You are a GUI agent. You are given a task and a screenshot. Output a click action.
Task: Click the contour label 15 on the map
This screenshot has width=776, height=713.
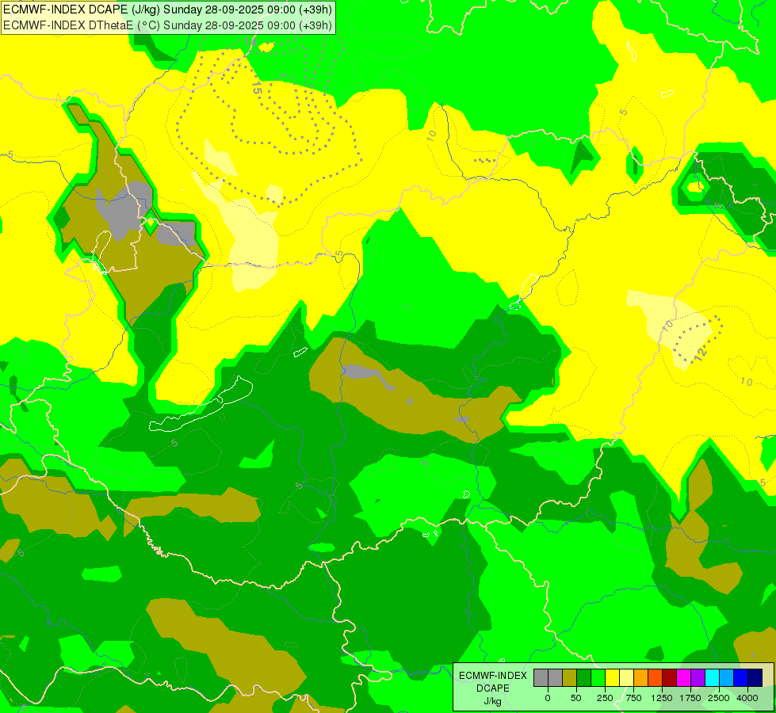257,88
